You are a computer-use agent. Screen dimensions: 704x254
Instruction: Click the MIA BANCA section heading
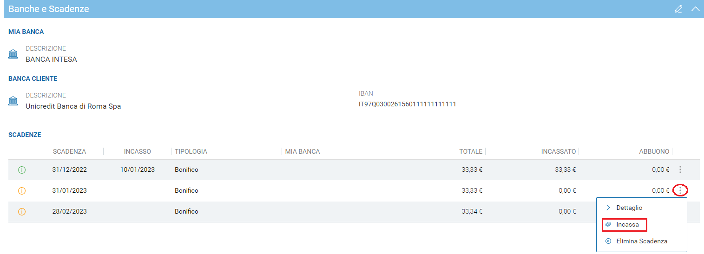(26, 32)
